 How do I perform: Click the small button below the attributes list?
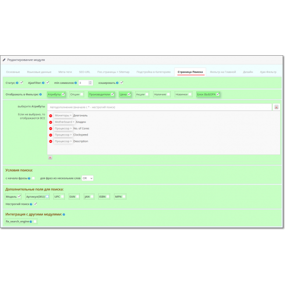pos(50,157)
